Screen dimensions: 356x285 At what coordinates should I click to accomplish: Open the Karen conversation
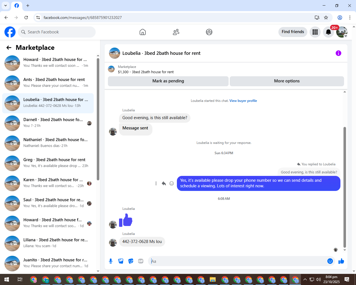pos(48,183)
